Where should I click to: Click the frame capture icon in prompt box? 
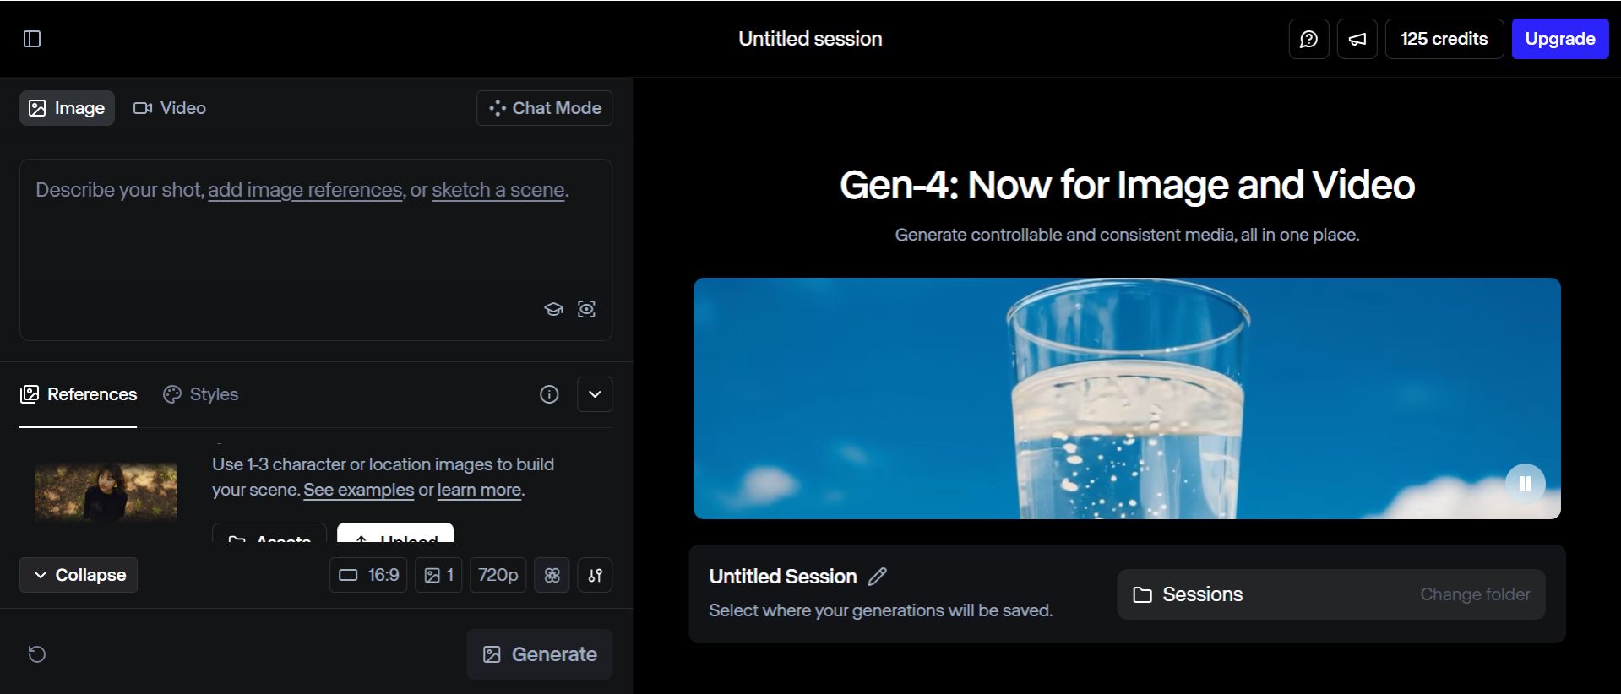tap(586, 309)
